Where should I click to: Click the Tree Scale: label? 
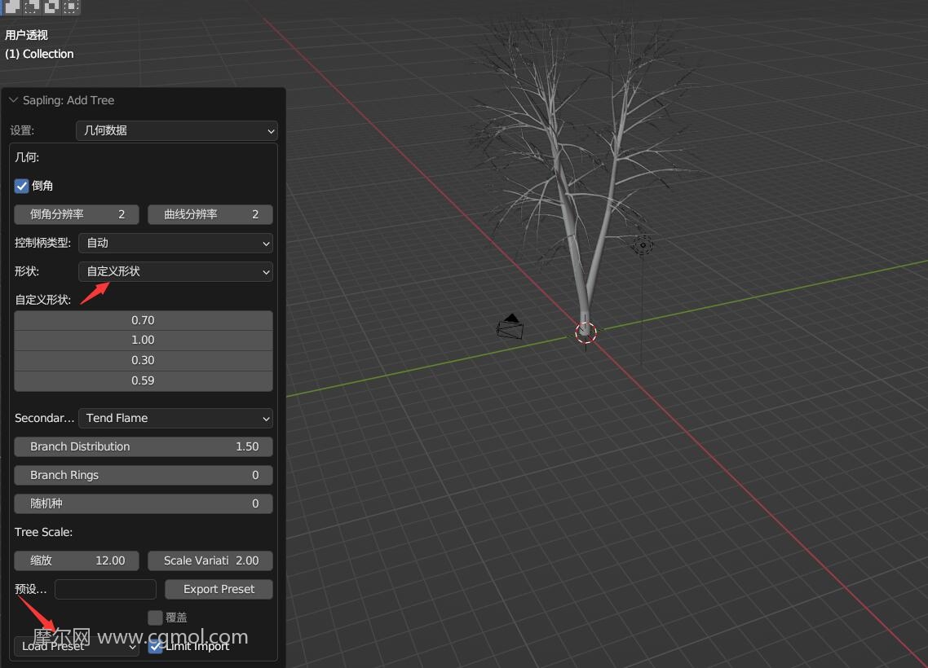click(x=44, y=532)
